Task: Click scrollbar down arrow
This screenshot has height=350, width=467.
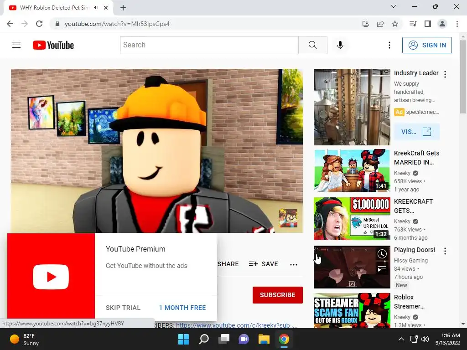Action: click(x=463, y=324)
